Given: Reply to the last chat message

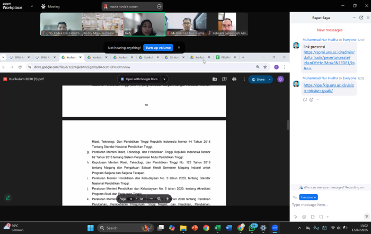Looking at the screenshot, I should click(305, 99).
